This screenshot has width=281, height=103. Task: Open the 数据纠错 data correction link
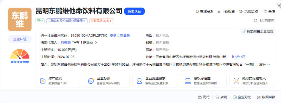click(x=269, y=97)
